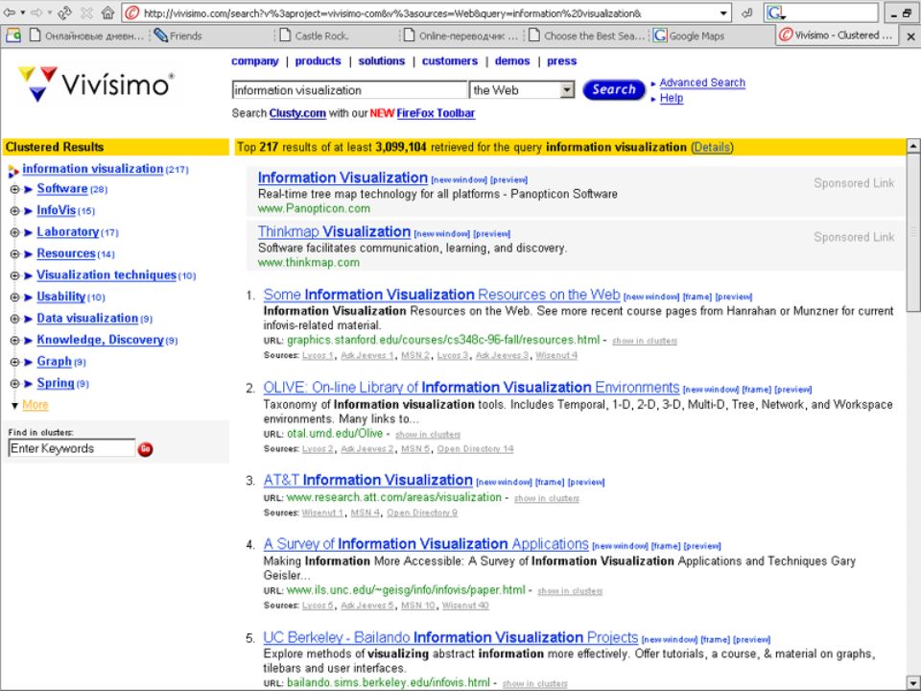Image resolution: width=921 pixels, height=691 pixels.
Task: Open the AT&T Information Visualization result
Action: [367, 480]
